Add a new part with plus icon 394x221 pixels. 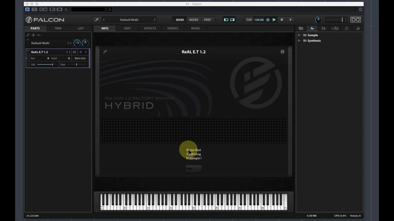(x=33, y=35)
